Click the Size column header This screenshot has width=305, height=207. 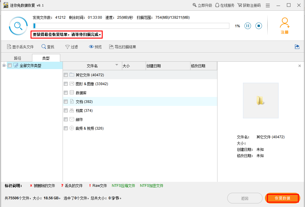pyautogui.click(x=134, y=66)
